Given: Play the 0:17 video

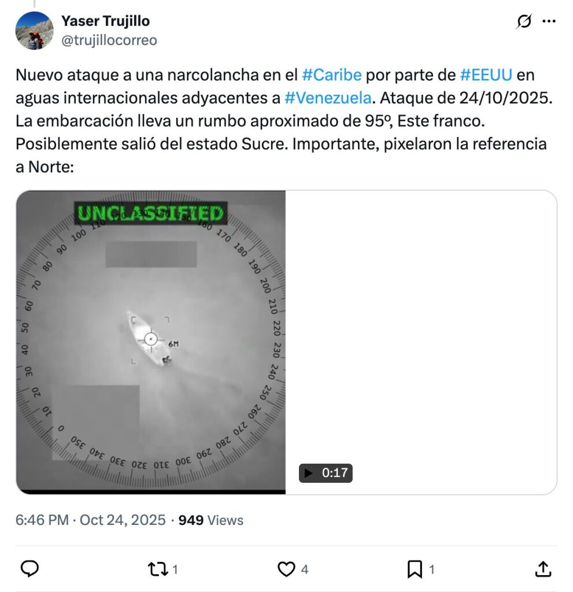Looking at the screenshot, I should pyautogui.click(x=326, y=473).
